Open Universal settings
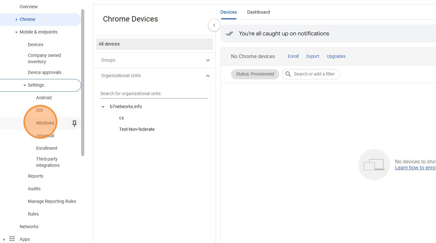Image resolution: width=436 pixels, height=243 pixels. (45, 136)
